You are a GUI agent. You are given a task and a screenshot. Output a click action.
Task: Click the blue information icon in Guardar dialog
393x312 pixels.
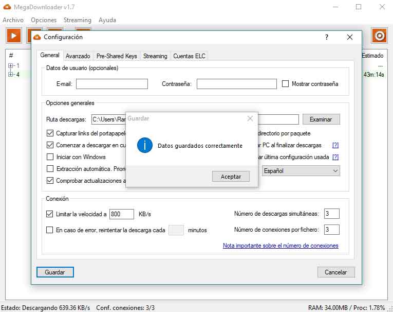coord(144,145)
